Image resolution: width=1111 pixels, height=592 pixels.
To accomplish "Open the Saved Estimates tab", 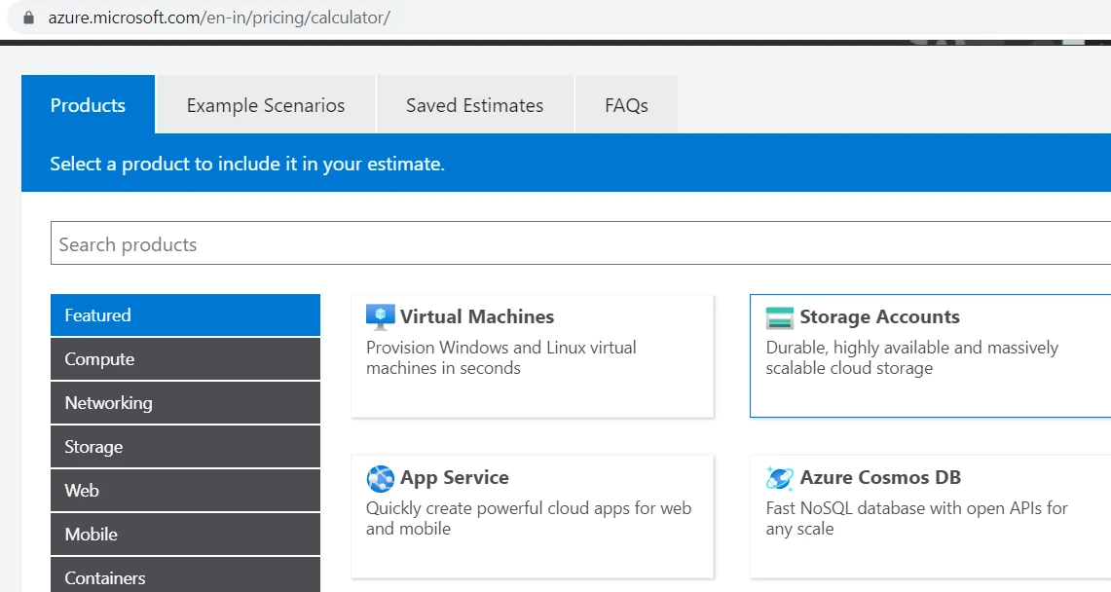I will pos(474,104).
